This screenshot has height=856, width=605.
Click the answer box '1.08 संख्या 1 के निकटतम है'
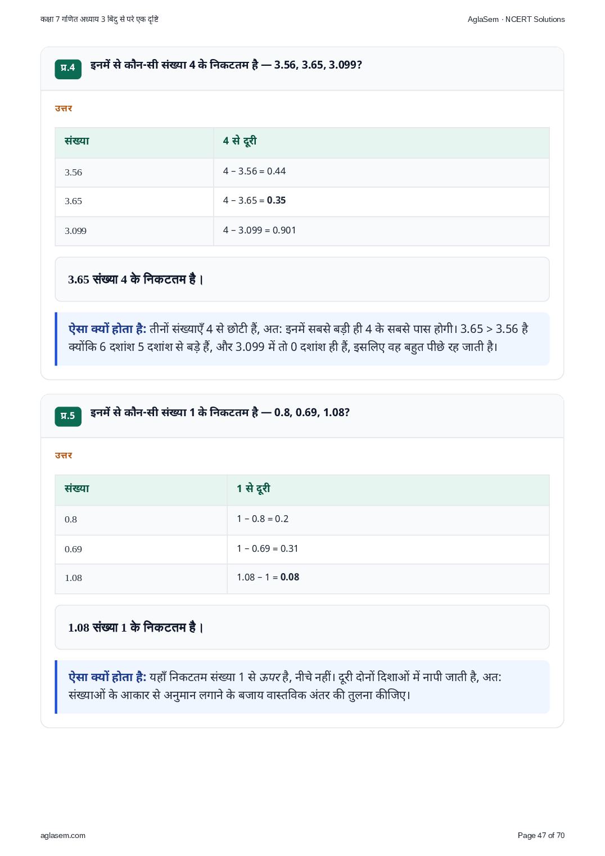pyautogui.click(x=302, y=627)
